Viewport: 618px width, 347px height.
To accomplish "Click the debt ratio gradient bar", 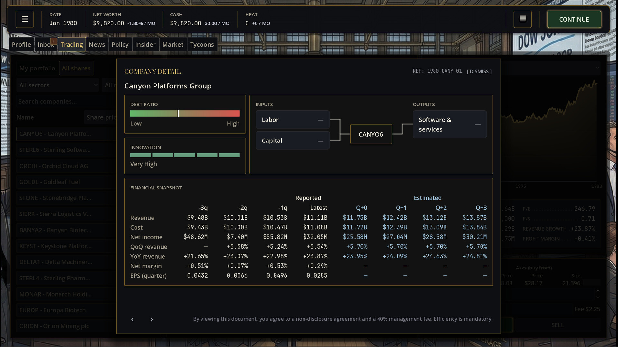I will [x=185, y=114].
